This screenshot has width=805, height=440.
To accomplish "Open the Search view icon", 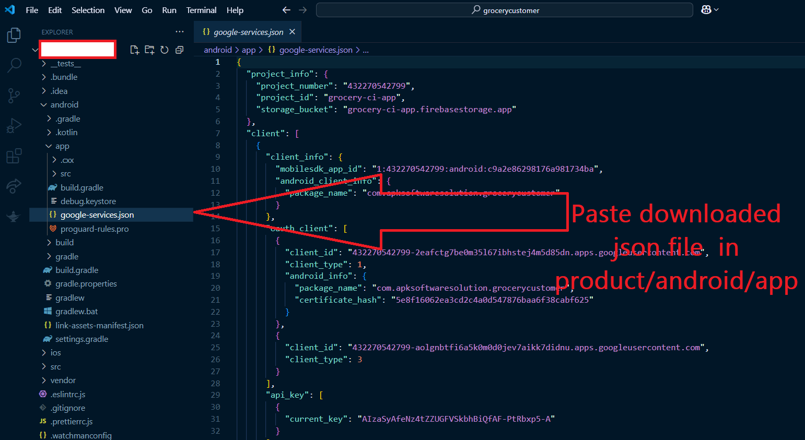I will coord(14,65).
